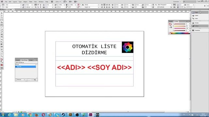Adjust the Cyan slider in the Colour panel
Screen dimensions: 209x117
180,24
